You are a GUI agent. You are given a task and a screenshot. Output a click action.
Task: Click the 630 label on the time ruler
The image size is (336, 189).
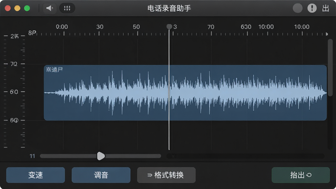pos(246,27)
